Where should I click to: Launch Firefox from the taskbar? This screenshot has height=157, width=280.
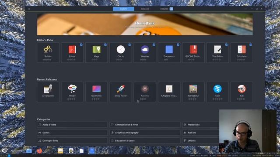click(39, 151)
